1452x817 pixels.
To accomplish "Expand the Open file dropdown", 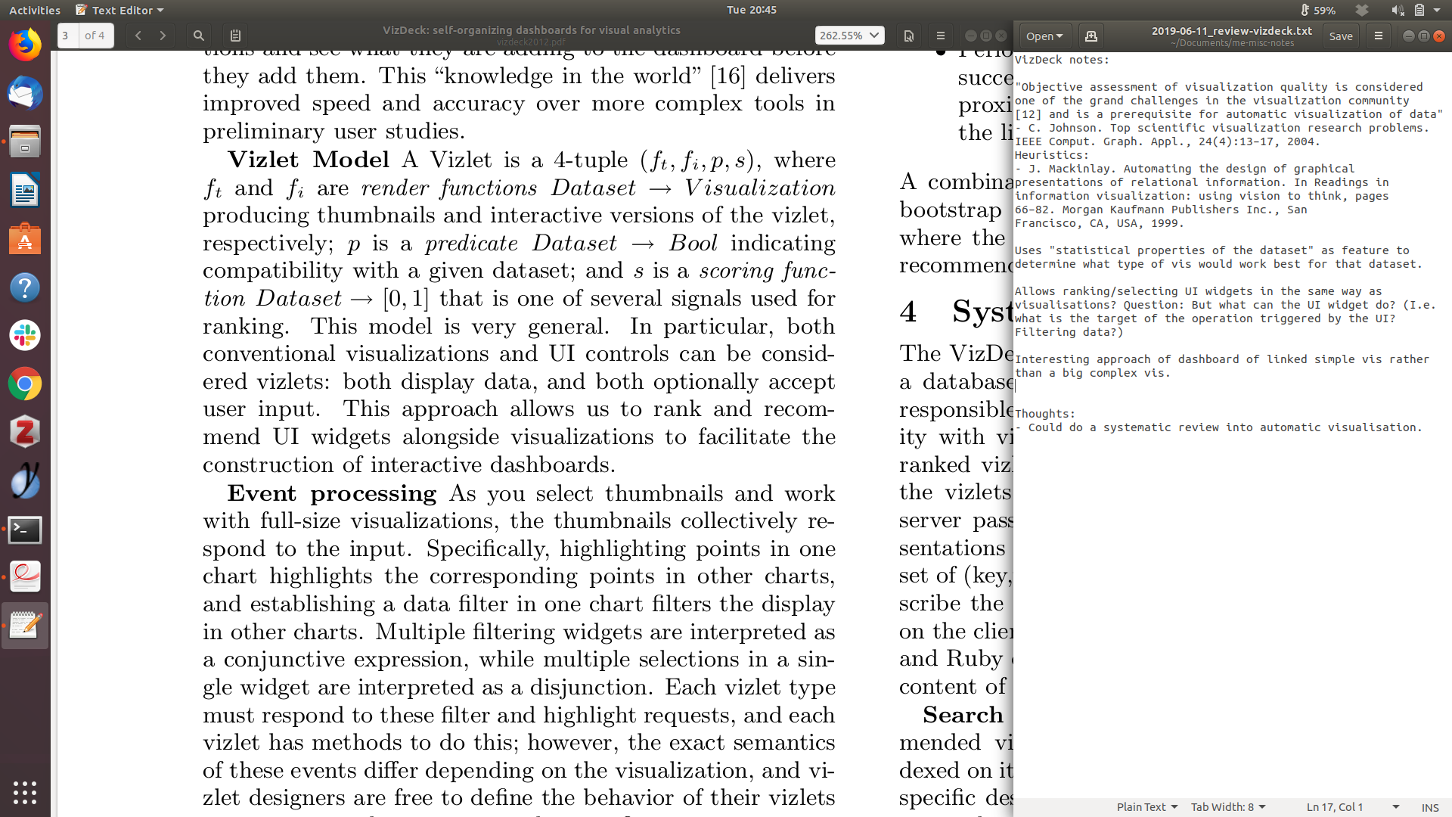I will pyautogui.click(x=1044, y=36).
